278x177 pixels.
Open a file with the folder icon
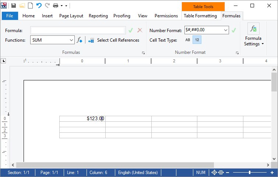(22, 6)
